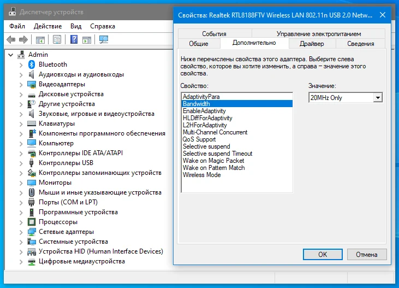This screenshot has height=288, width=399.
Task: Show the console tree toolbar icon
Action: click(40, 39)
